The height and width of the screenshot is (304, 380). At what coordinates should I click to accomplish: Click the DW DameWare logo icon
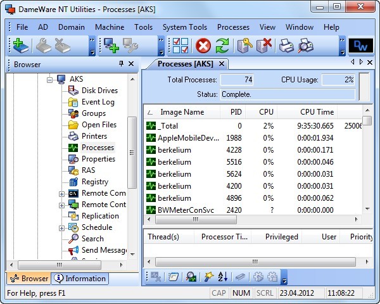360,46
